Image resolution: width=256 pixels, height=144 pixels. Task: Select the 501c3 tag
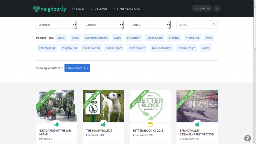tap(61, 38)
